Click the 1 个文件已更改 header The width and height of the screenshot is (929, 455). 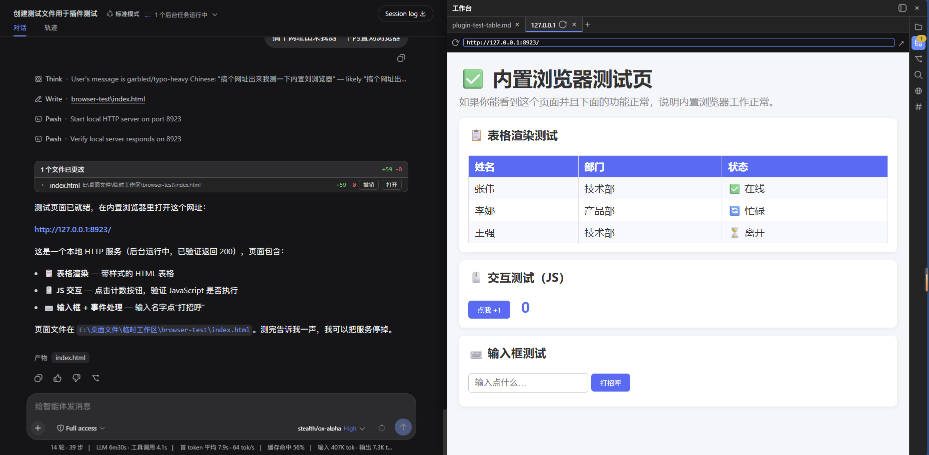point(221,169)
